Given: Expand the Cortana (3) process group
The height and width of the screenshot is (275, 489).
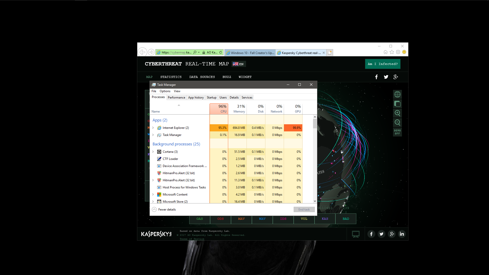Looking at the screenshot, I should (x=153, y=152).
